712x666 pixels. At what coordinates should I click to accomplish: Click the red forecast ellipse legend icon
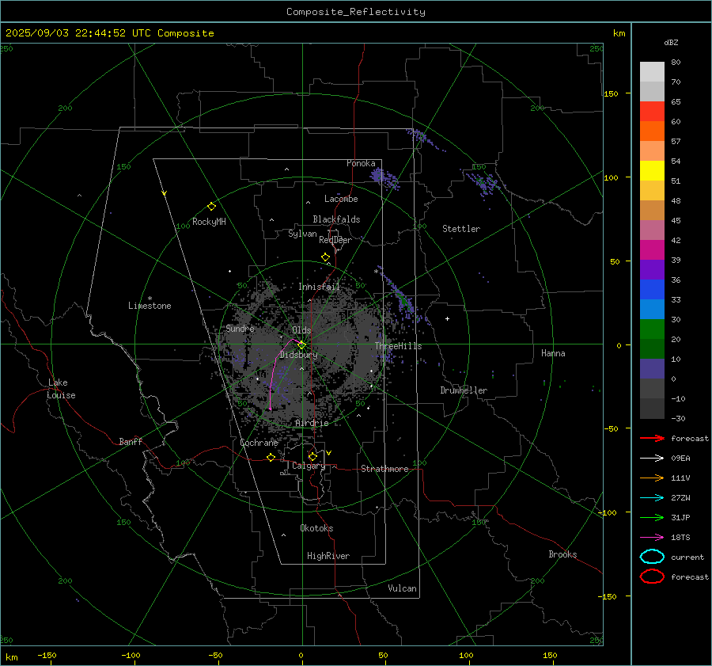[x=652, y=577]
